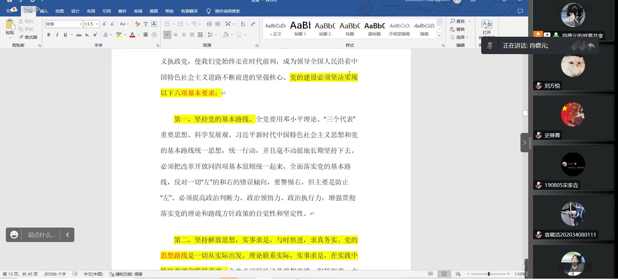Click the Format Painter (格式刷) tool
Viewport: 618px width, 280px height.
click(x=28, y=37)
